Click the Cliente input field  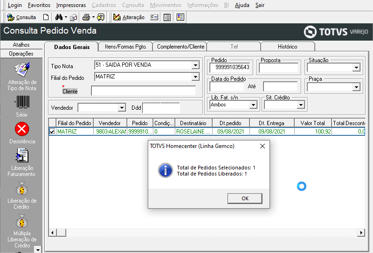(144, 91)
